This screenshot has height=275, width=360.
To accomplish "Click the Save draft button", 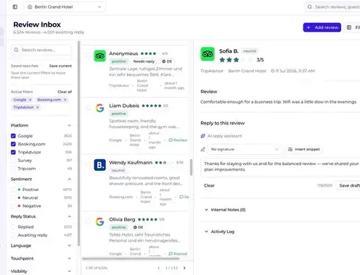I will coord(348,185).
